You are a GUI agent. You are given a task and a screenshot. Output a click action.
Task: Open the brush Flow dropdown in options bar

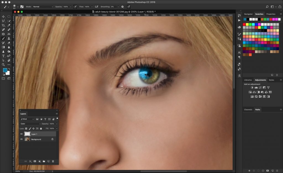pos(92,7)
